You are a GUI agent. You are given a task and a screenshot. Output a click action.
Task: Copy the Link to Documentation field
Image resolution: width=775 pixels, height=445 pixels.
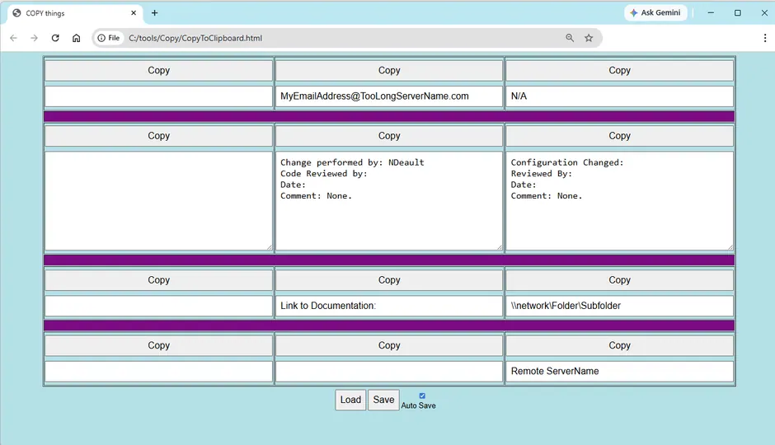[389, 280]
